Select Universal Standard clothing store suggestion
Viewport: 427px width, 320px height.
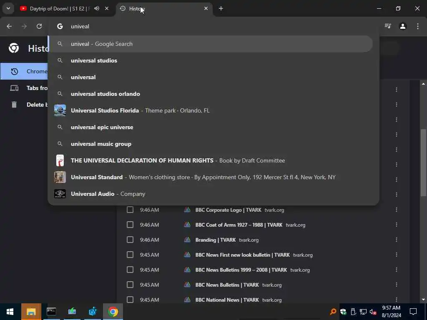211,177
